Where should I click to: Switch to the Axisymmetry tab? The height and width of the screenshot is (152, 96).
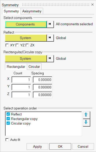tap(32, 11)
